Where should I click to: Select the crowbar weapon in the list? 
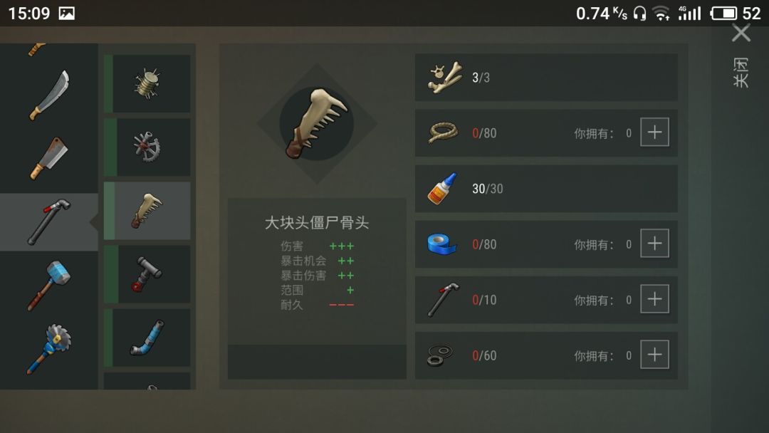49,222
